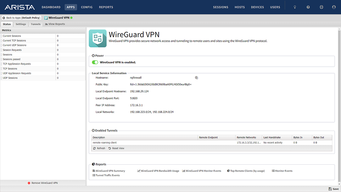Click the local networks value

(152, 112)
